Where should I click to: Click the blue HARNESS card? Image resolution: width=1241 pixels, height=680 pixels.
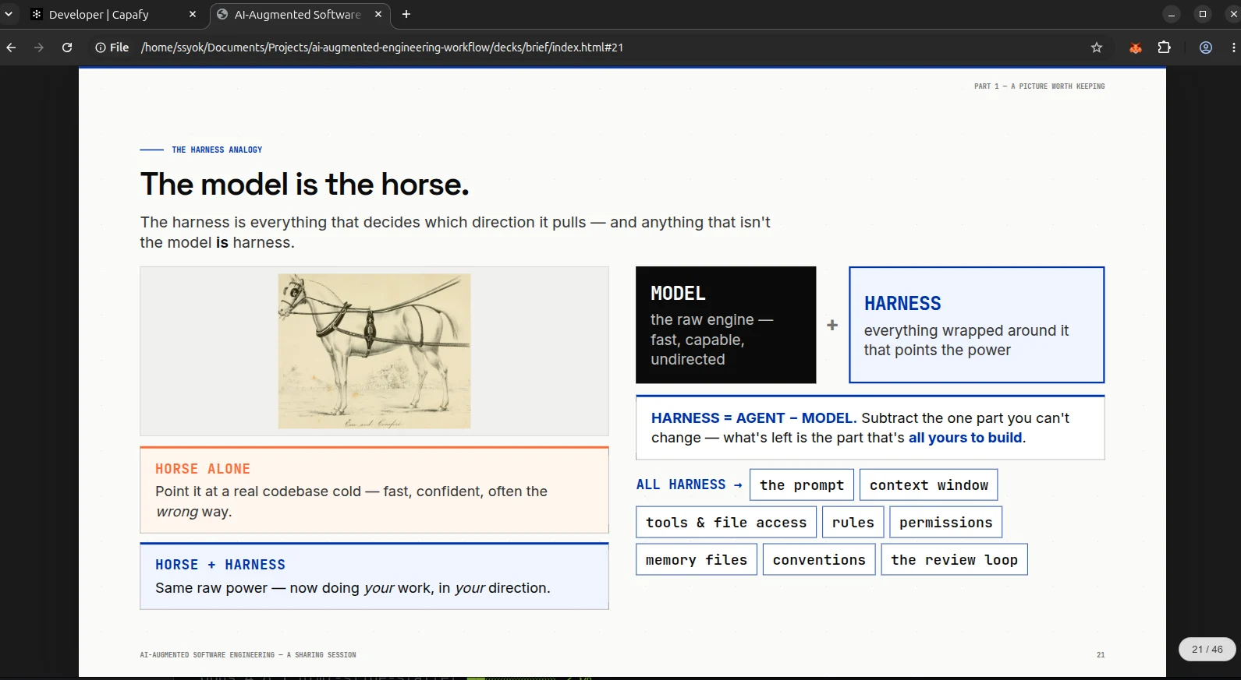(x=977, y=325)
